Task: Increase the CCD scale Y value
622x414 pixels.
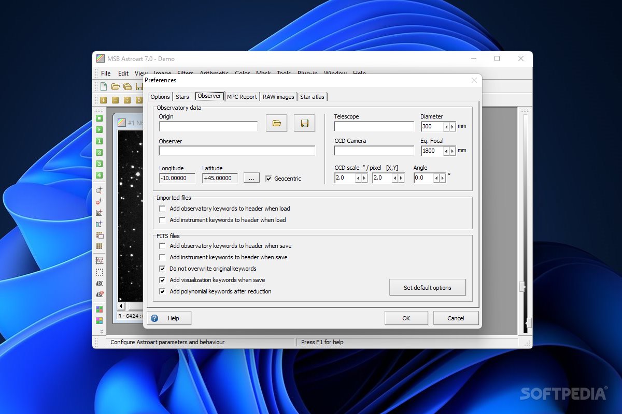Action: coord(402,178)
